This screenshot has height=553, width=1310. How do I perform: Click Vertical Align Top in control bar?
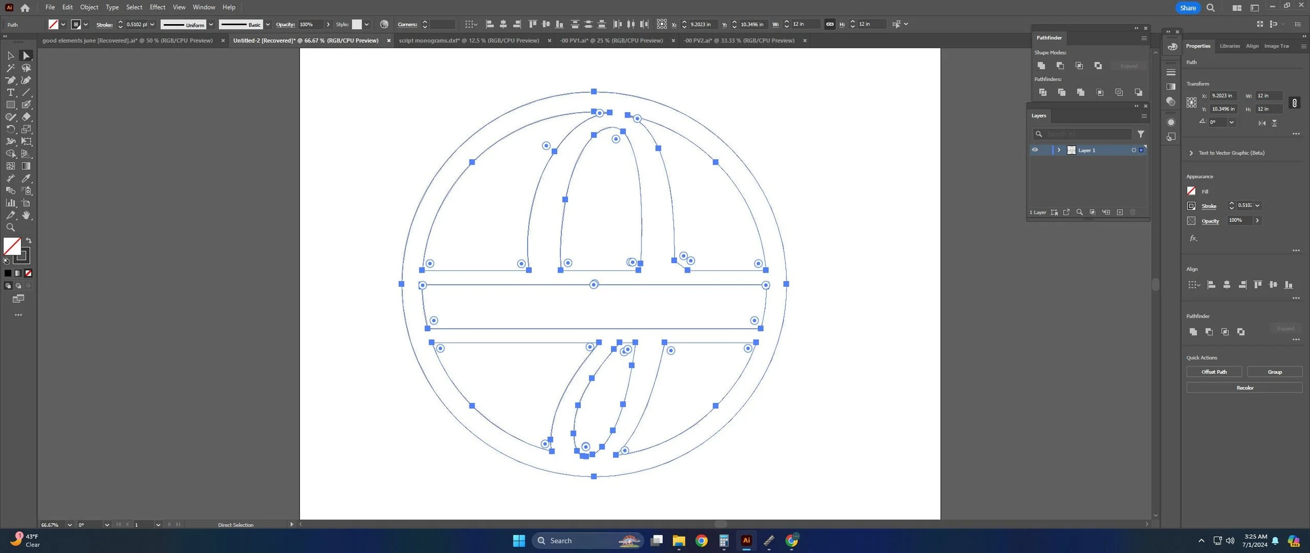(x=533, y=24)
